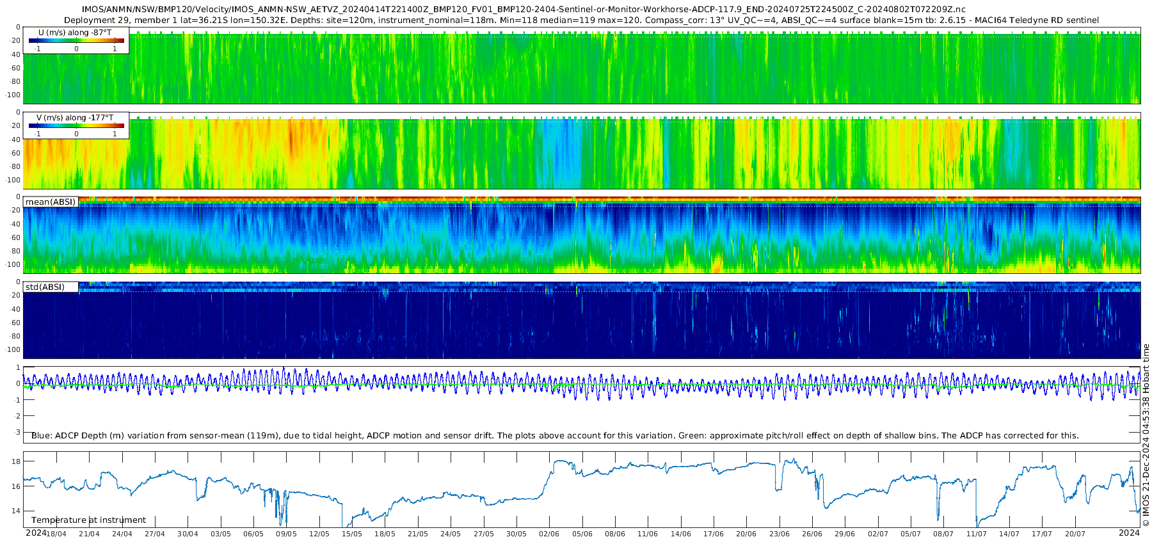Click the 'Deployment 29' metadata subtitle line

[x=581, y=20]
